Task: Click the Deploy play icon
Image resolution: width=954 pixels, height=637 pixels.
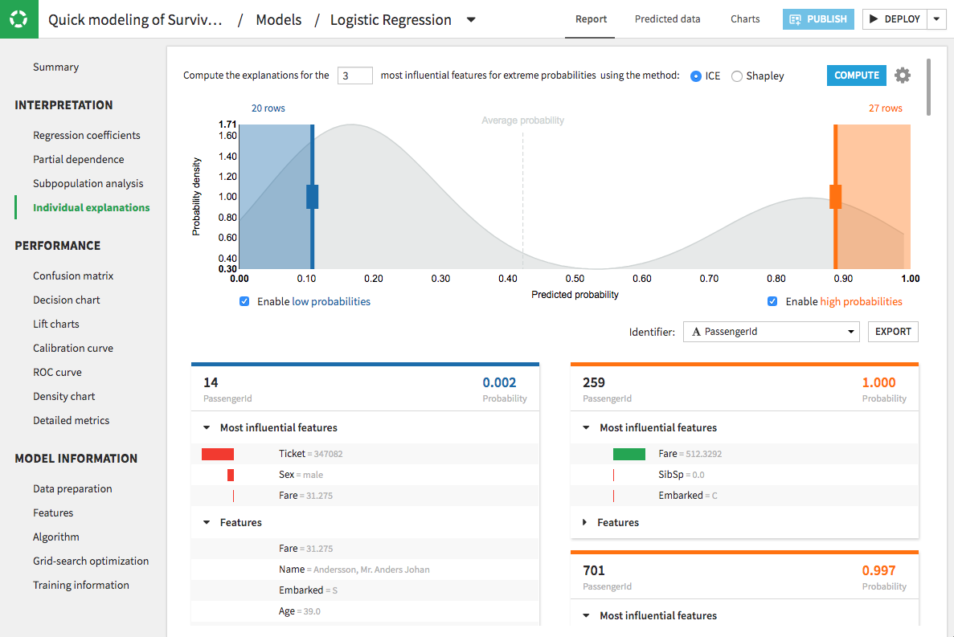Action: tap(874, 19)
